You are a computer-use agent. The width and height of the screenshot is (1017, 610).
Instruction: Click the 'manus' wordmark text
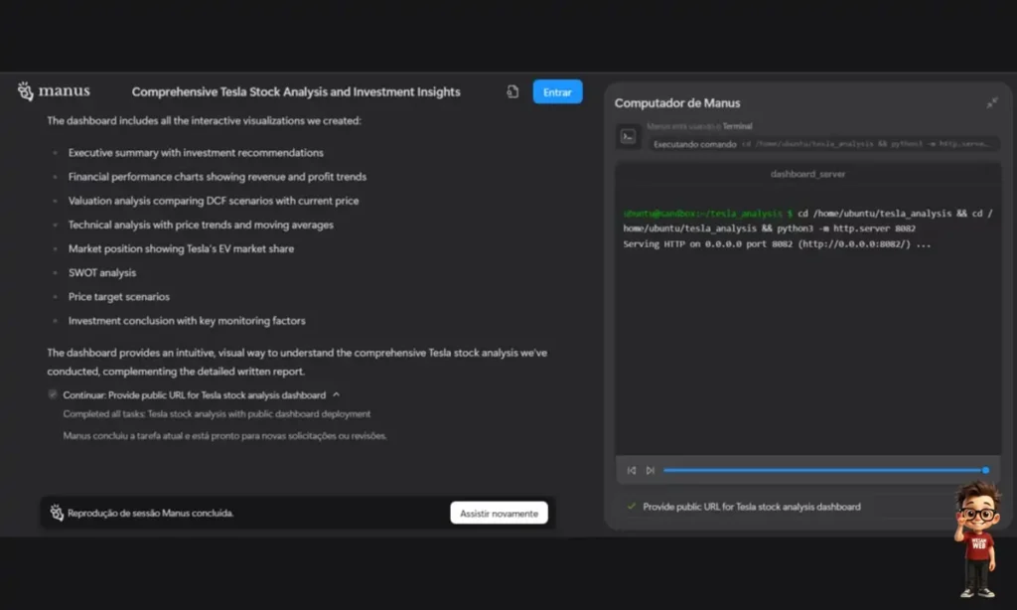[x=65, y=90]
